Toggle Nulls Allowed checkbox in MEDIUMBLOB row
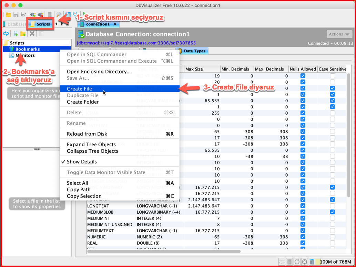Image resolution: width=356 pixels, height=267 pixels. [x=303, y=212]
